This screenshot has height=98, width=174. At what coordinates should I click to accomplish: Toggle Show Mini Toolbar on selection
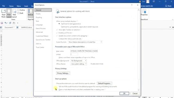click(57, 30)
